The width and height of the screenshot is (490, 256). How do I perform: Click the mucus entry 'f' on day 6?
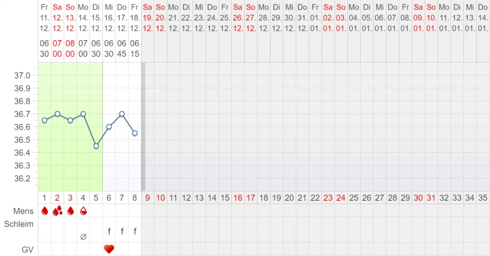click(x=109, y=231)
